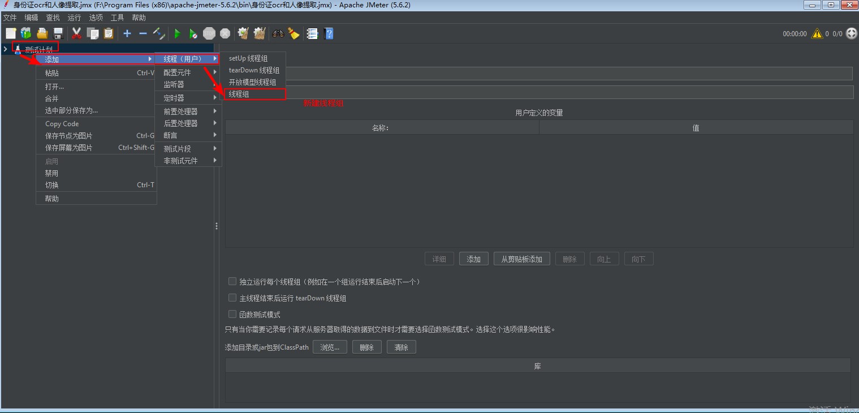Click the 浏览... button for ClassPath
Viewport: 859px width, 413px height.
330,347
